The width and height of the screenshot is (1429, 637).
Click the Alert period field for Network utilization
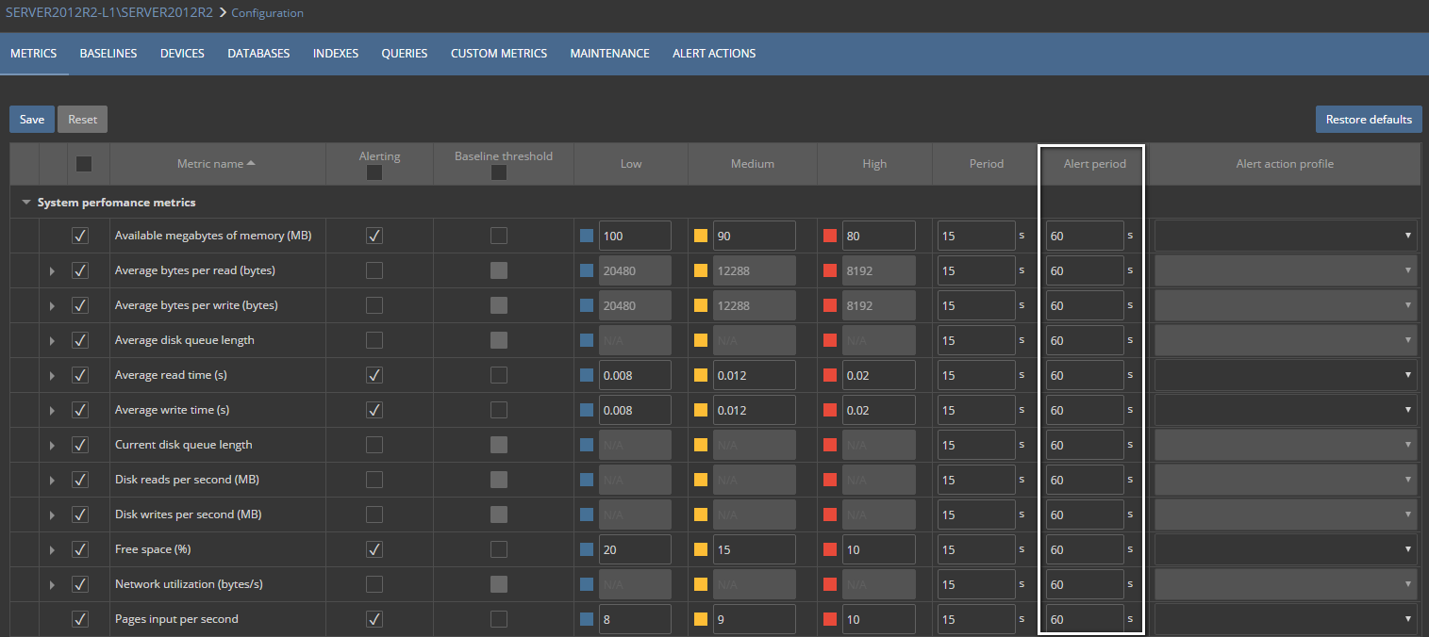pyautogui.click(x=1085, y=584)
